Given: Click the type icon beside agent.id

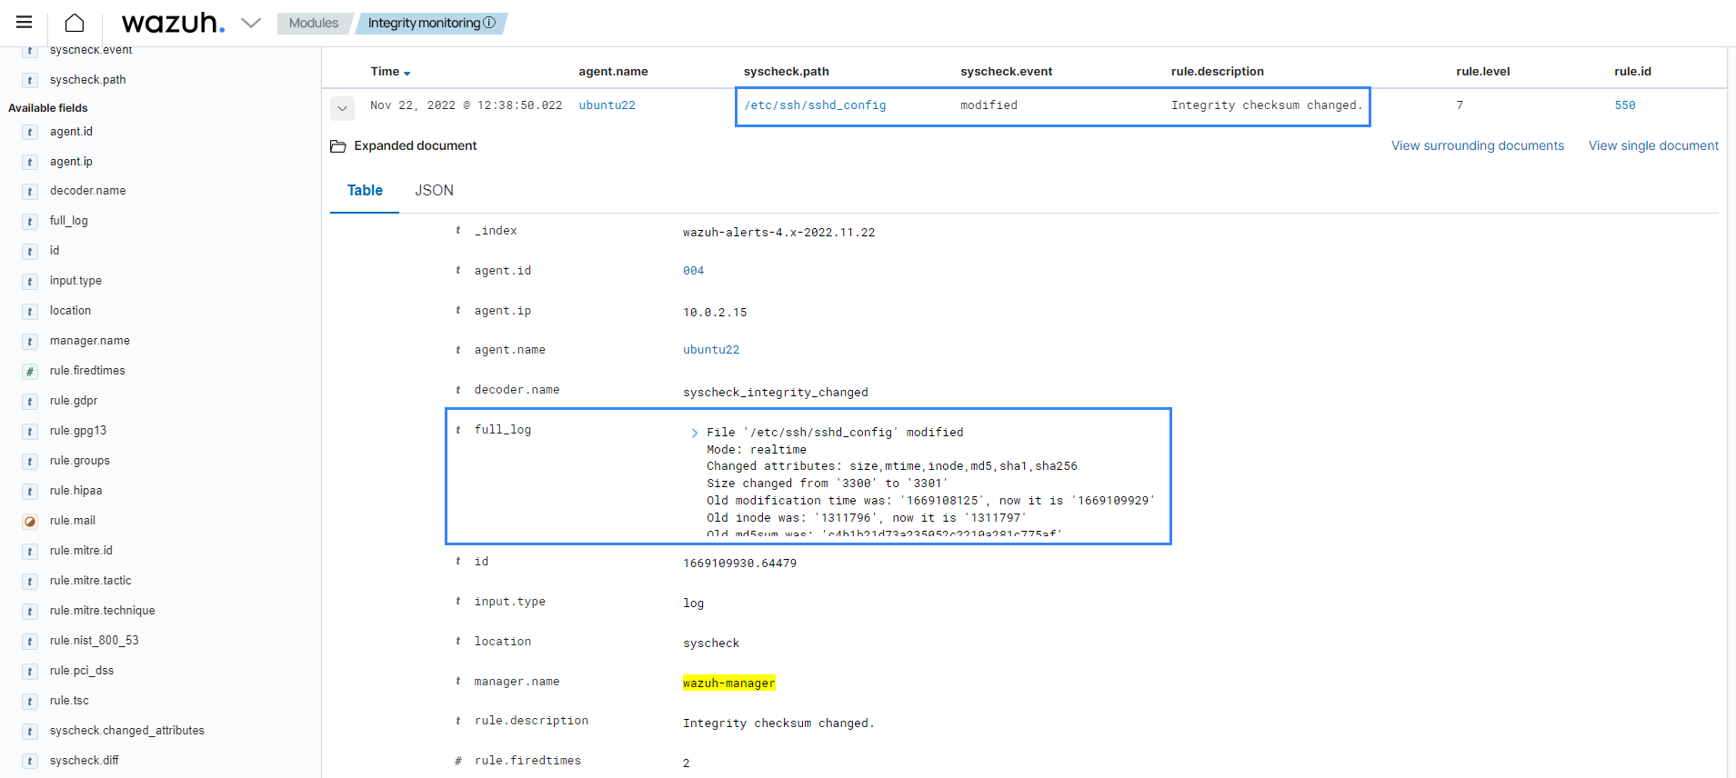Looking at the screenshot, I should coord(30,133).
